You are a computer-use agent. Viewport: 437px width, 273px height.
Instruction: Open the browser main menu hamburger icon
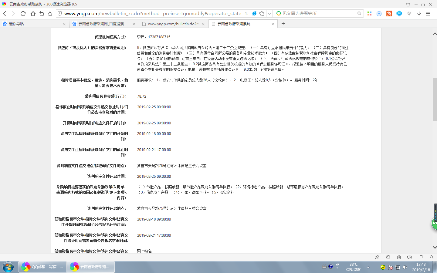(x=428, y=14)
